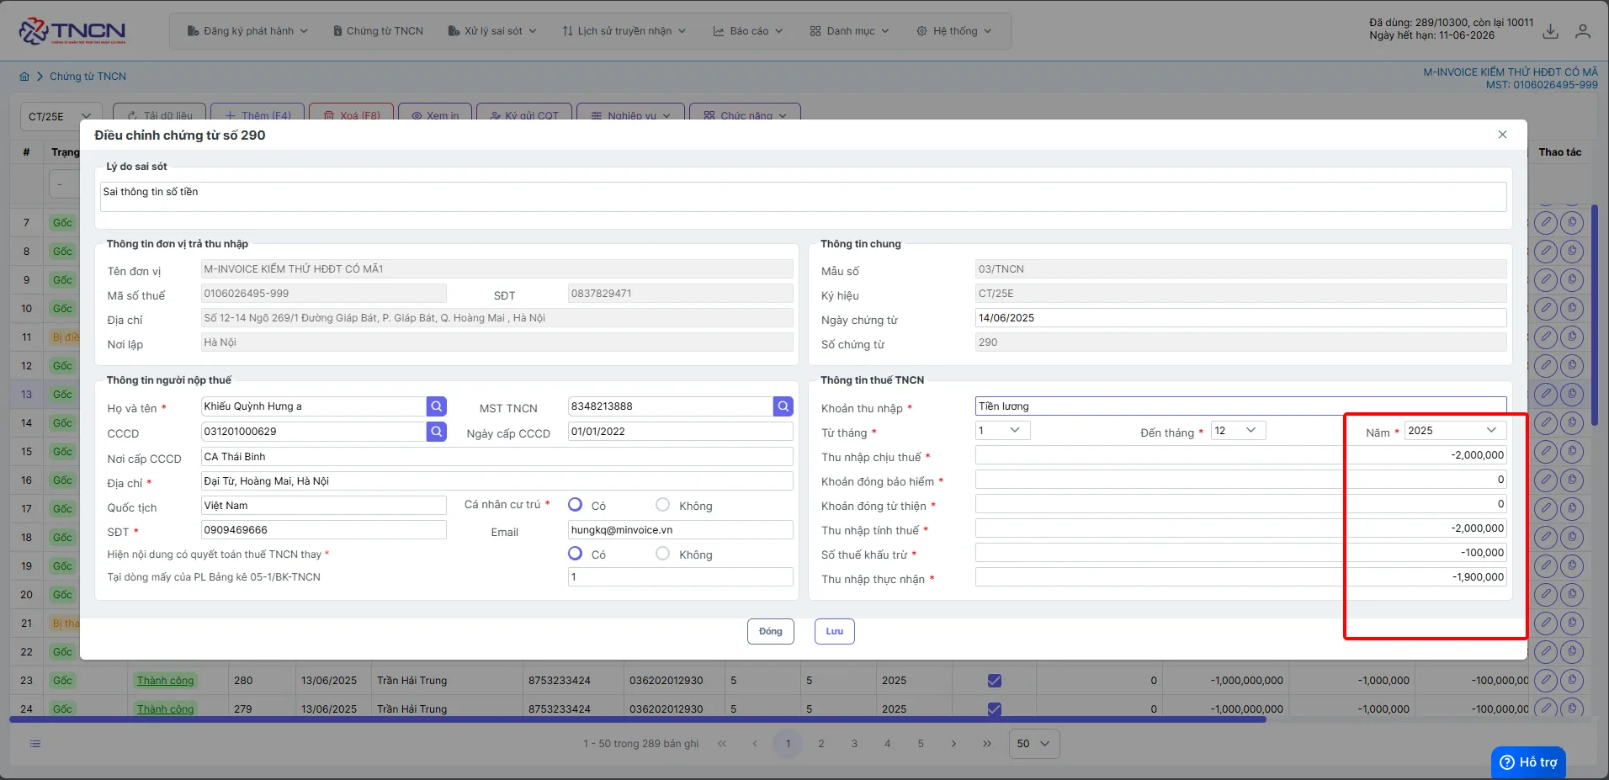The height and width of the screenshot is (780, 1609).
Task: Expand the Hệ thống menu
Action: [x=954, y=31]
